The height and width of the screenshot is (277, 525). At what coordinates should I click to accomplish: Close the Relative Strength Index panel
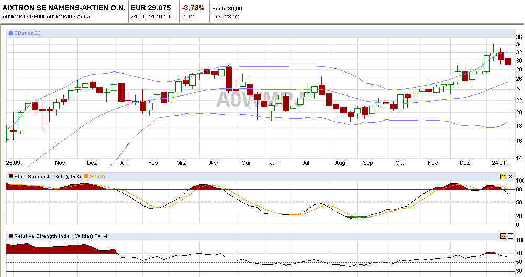pyautogui.click(x=510, y=236)
